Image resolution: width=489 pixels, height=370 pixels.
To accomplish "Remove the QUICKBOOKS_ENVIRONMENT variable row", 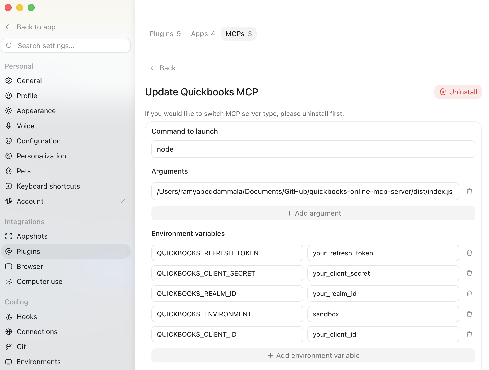I will (x=469, y=314).
